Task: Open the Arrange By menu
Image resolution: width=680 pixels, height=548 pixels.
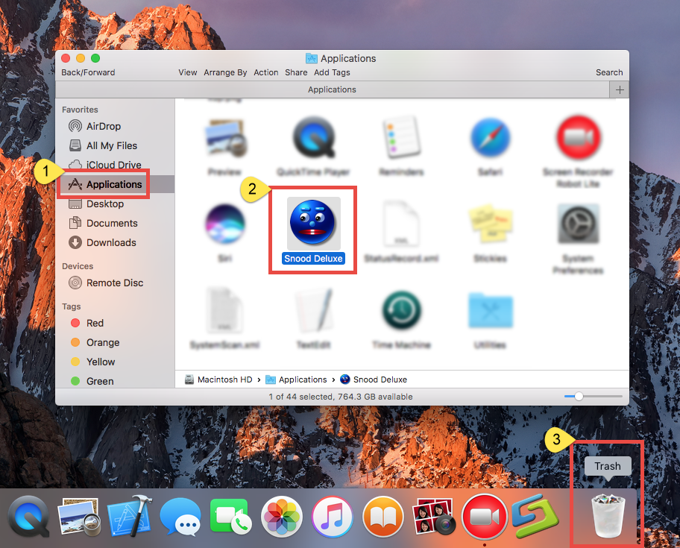Action: tap(225, 72)
